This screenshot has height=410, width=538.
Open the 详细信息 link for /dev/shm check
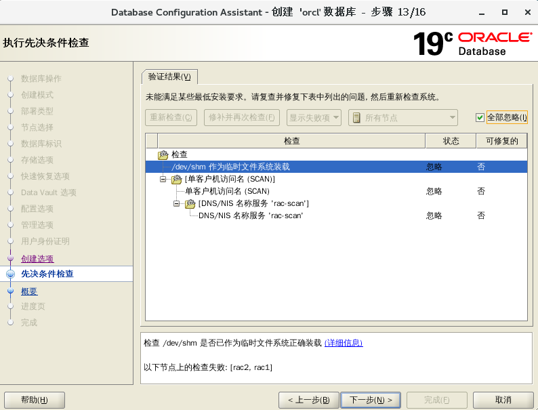click(x=344, y=343)
